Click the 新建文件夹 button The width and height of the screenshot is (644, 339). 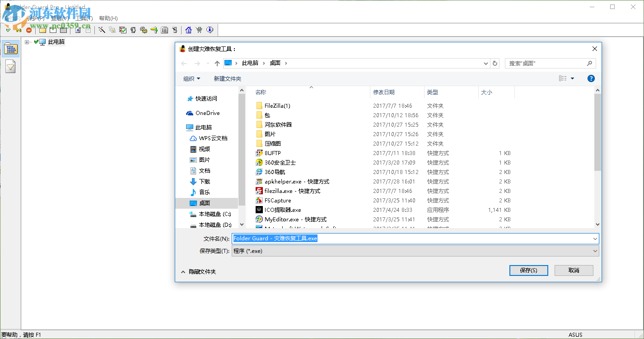tap(228, 78)
